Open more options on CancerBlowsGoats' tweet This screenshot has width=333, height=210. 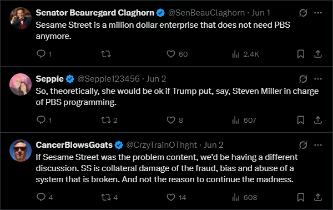(318, 145)
